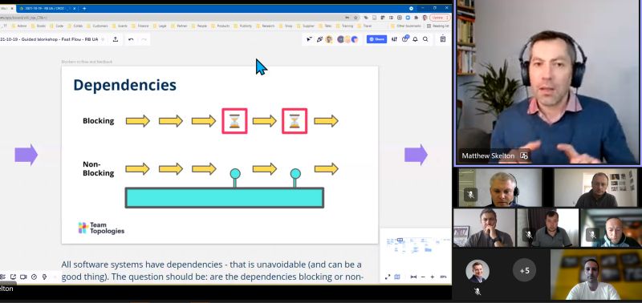
Task: Star the Guided Workshop board title
Action: point(103,39)
